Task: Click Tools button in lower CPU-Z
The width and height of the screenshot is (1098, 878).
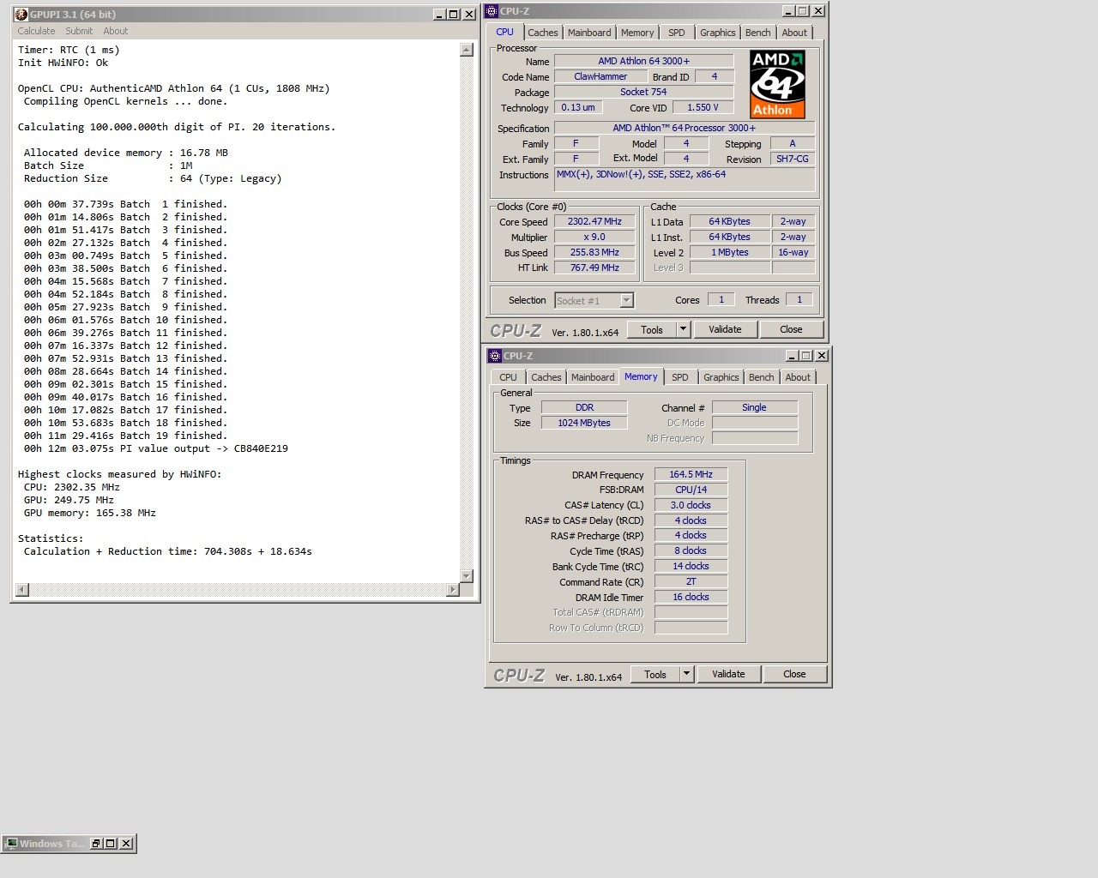Action: coord(655,674)
